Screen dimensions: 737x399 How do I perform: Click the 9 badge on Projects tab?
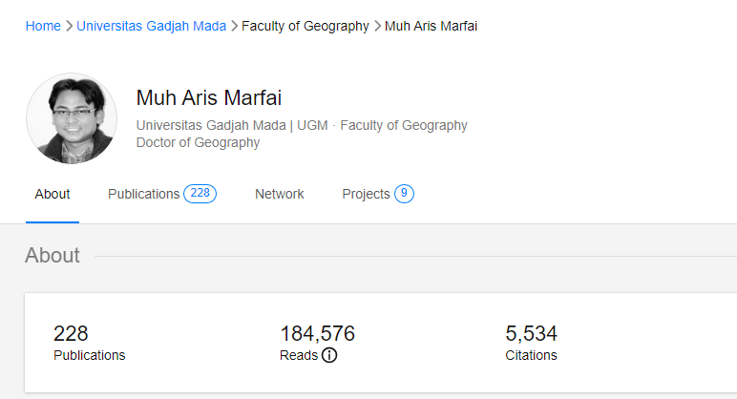pos(404,194)
